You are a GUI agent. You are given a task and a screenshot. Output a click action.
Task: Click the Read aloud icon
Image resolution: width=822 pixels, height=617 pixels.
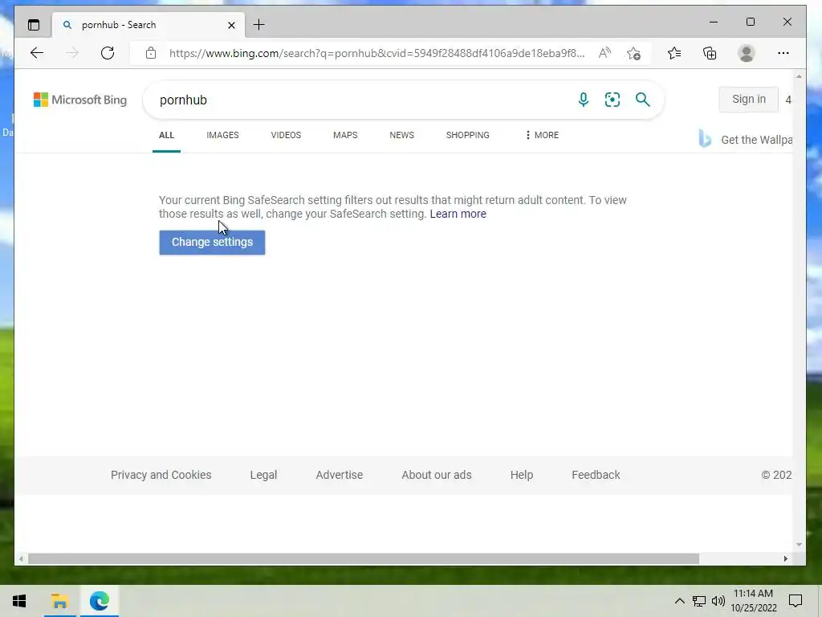tap(604, 53)
